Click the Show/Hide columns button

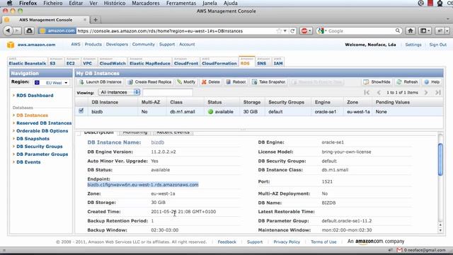(x=377, y=82)
